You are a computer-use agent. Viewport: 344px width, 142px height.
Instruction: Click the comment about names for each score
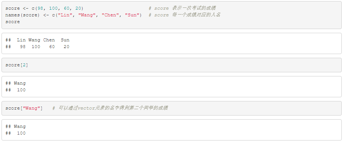(x=184, y=15)
